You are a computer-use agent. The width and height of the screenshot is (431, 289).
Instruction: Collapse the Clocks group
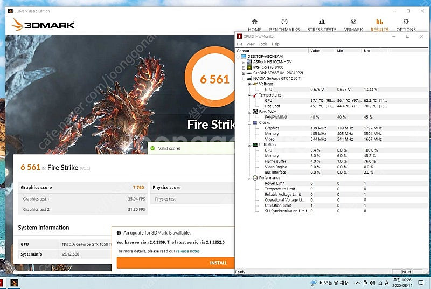[249, 122]
